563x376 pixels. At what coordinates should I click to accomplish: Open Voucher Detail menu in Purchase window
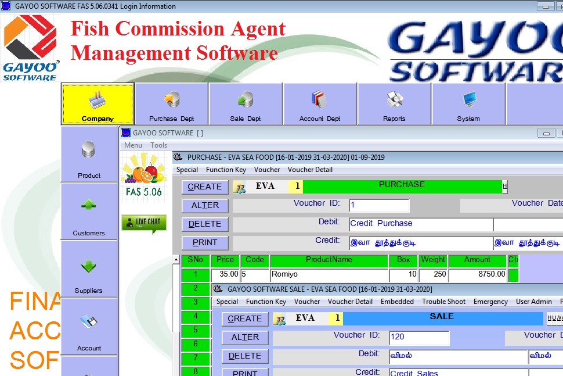[310, 170]
